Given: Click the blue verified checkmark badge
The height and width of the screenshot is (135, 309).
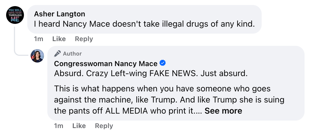Looking at the screenshot, I should pyautogui.click(x=162, y=64).
